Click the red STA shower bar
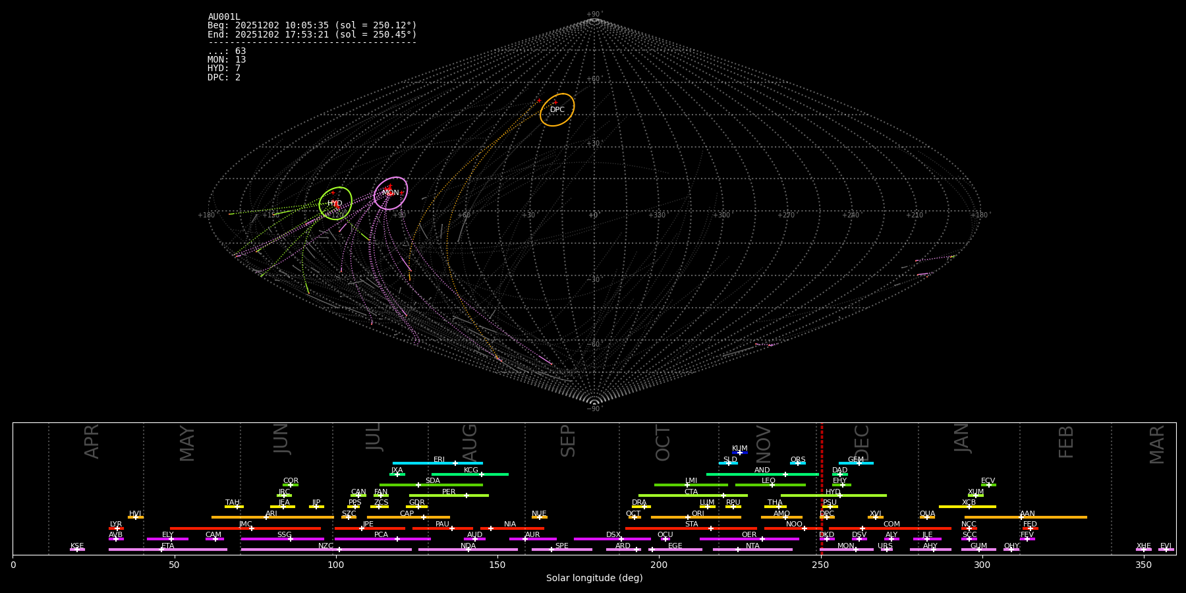 (691, 528)
